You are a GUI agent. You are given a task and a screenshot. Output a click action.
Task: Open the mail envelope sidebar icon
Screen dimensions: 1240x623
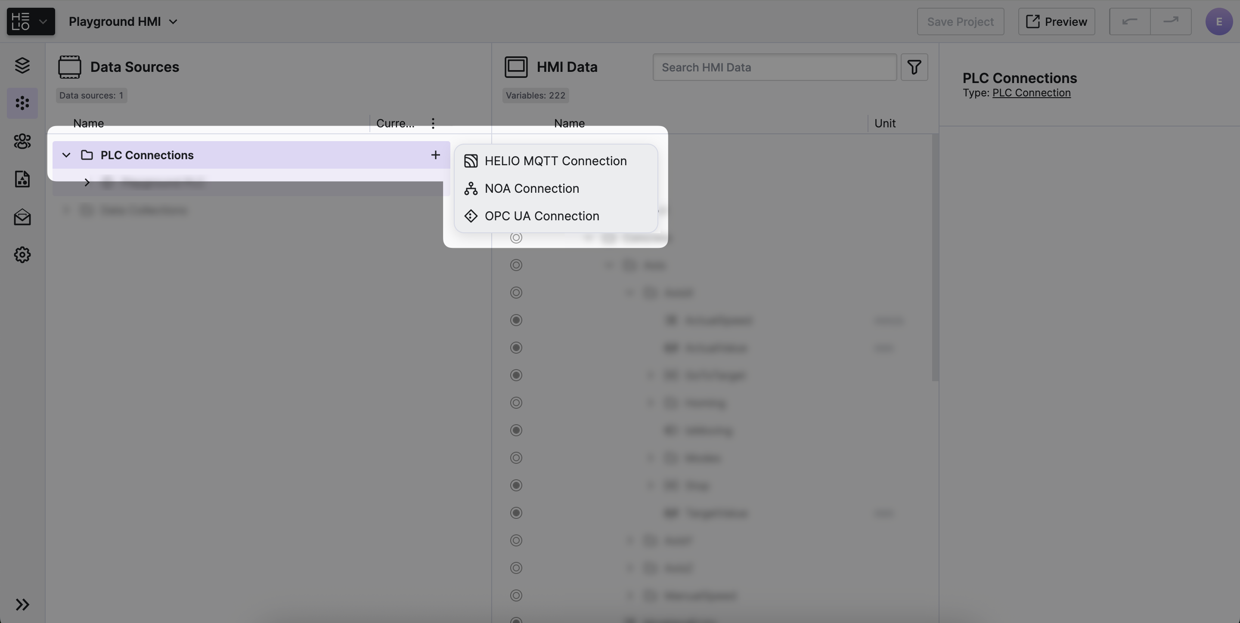pyautogui.click(x=22, y=217)
